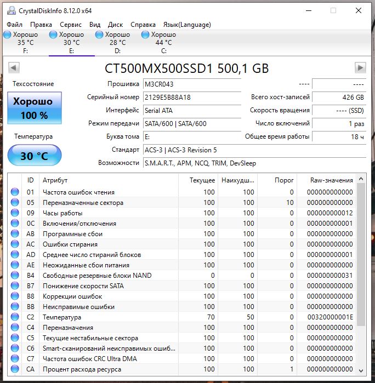375x383 pixels.
Task: Click raw value 00320000001E
Action: (330, 317)
